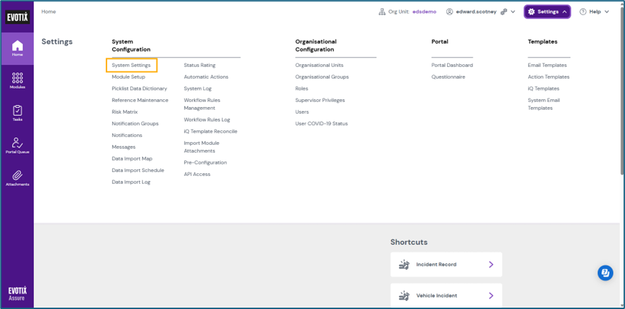Collapse the Settings dropdown menu
625x309 pixels.
coord(547,12)
